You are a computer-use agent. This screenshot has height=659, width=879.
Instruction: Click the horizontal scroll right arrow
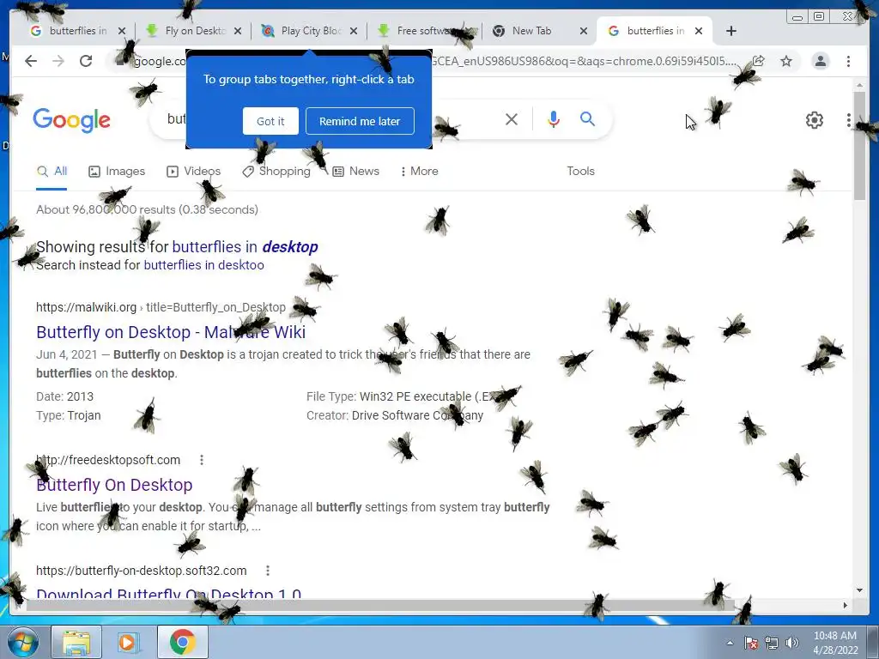pyautogui.click(x=846, y=605)
